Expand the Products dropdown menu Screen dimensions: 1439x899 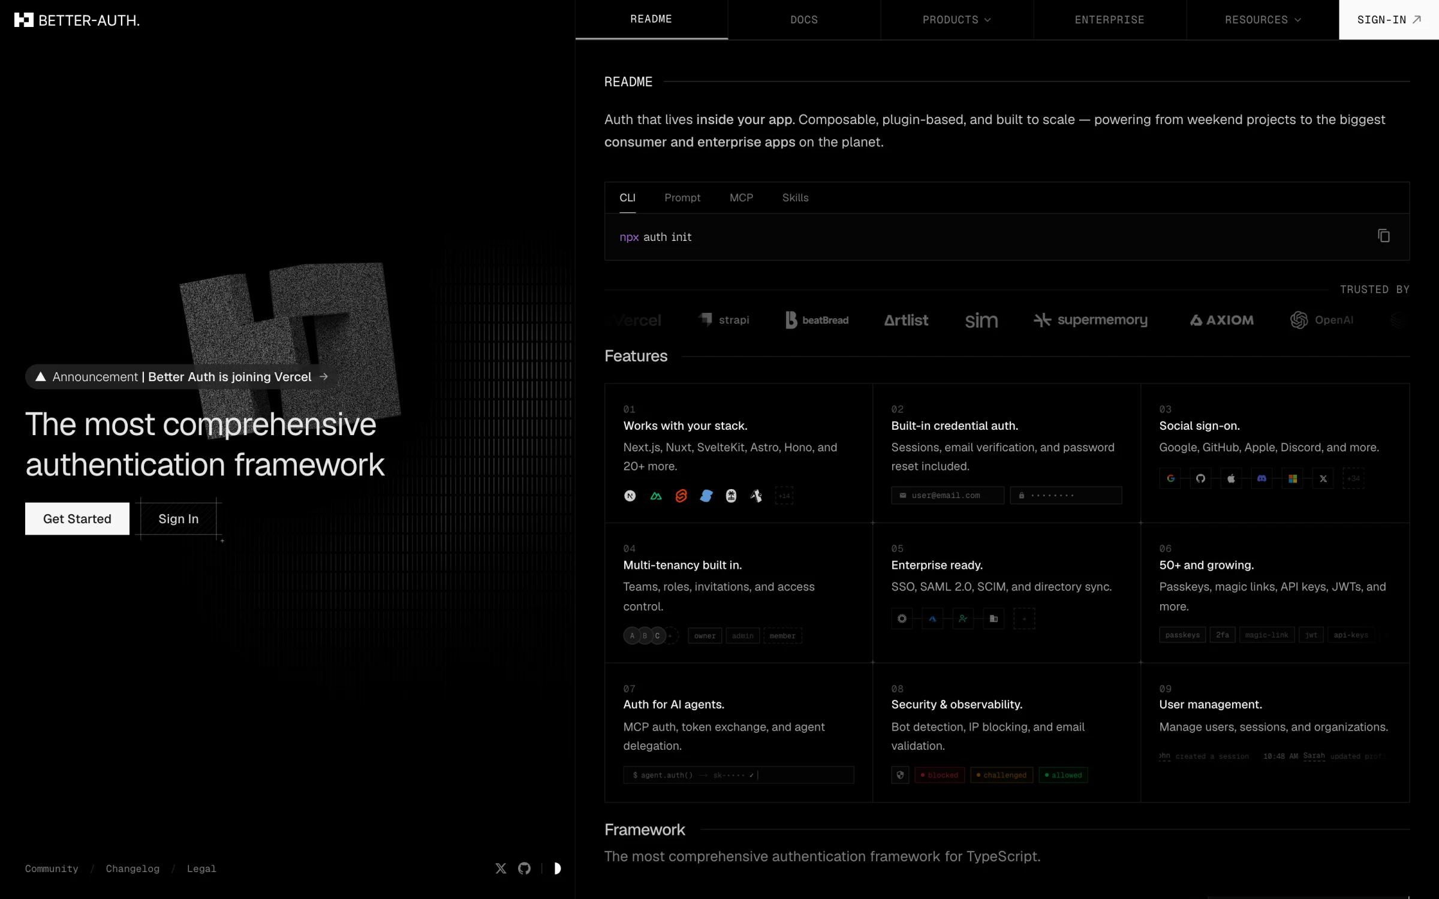coord(957,20)
